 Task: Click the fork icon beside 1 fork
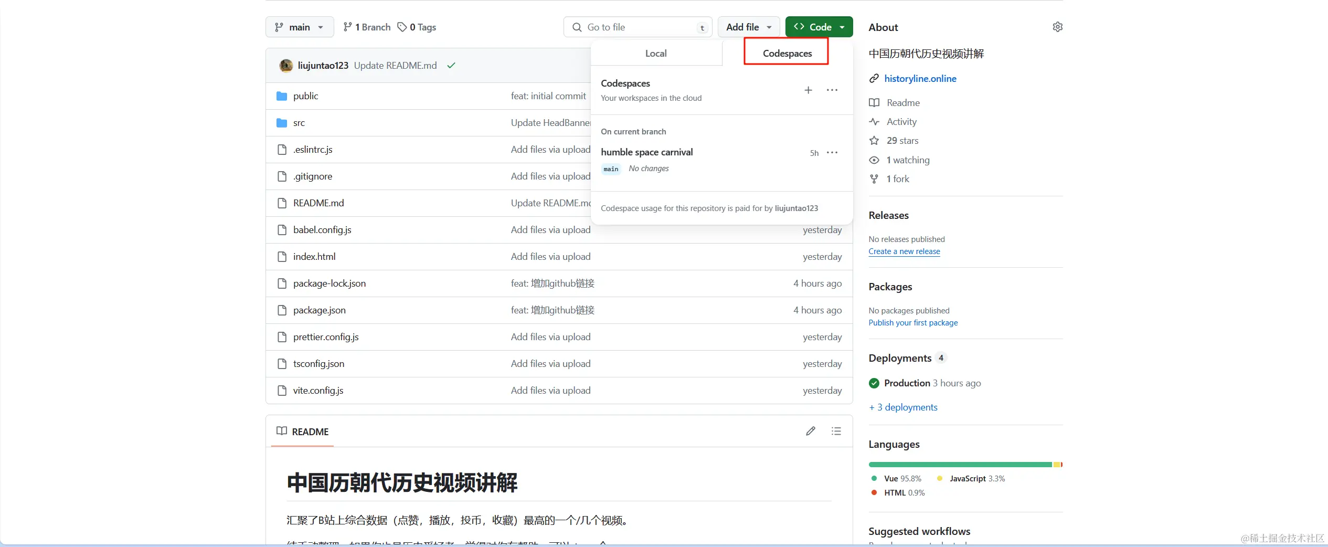(874, 179)
